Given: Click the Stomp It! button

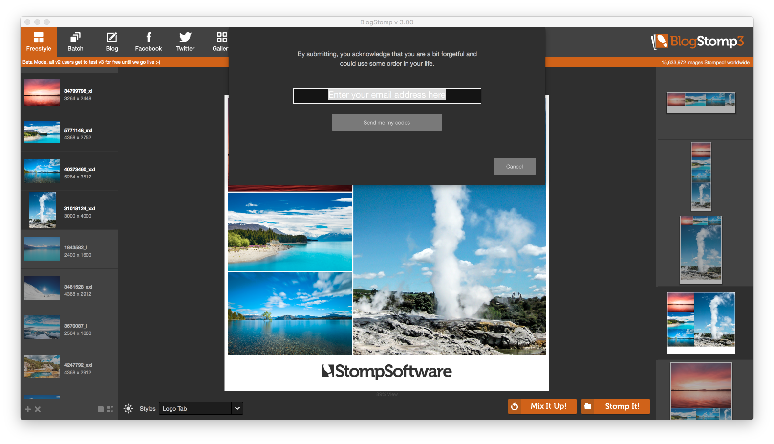Looking at the screenshot, I should [x=616, y=406].
